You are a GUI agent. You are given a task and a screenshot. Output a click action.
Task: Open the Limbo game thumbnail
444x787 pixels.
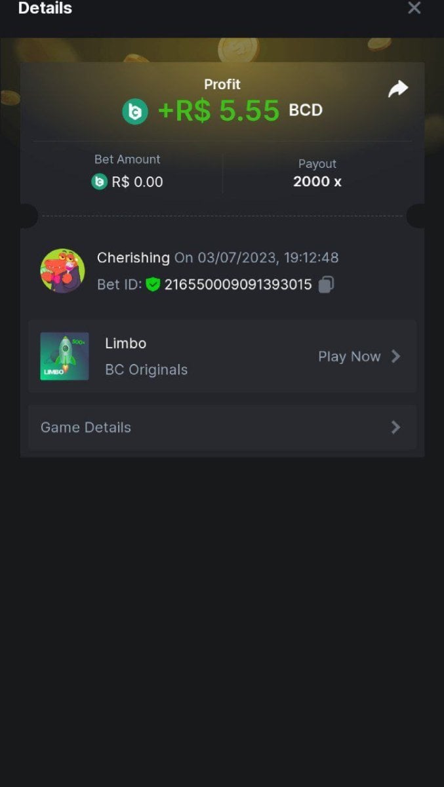pyautogui.click(x=64, y=356)
